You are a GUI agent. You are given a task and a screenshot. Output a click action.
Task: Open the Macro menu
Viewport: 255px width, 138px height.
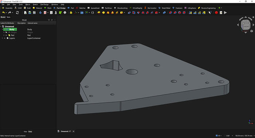tap(28, 4)
